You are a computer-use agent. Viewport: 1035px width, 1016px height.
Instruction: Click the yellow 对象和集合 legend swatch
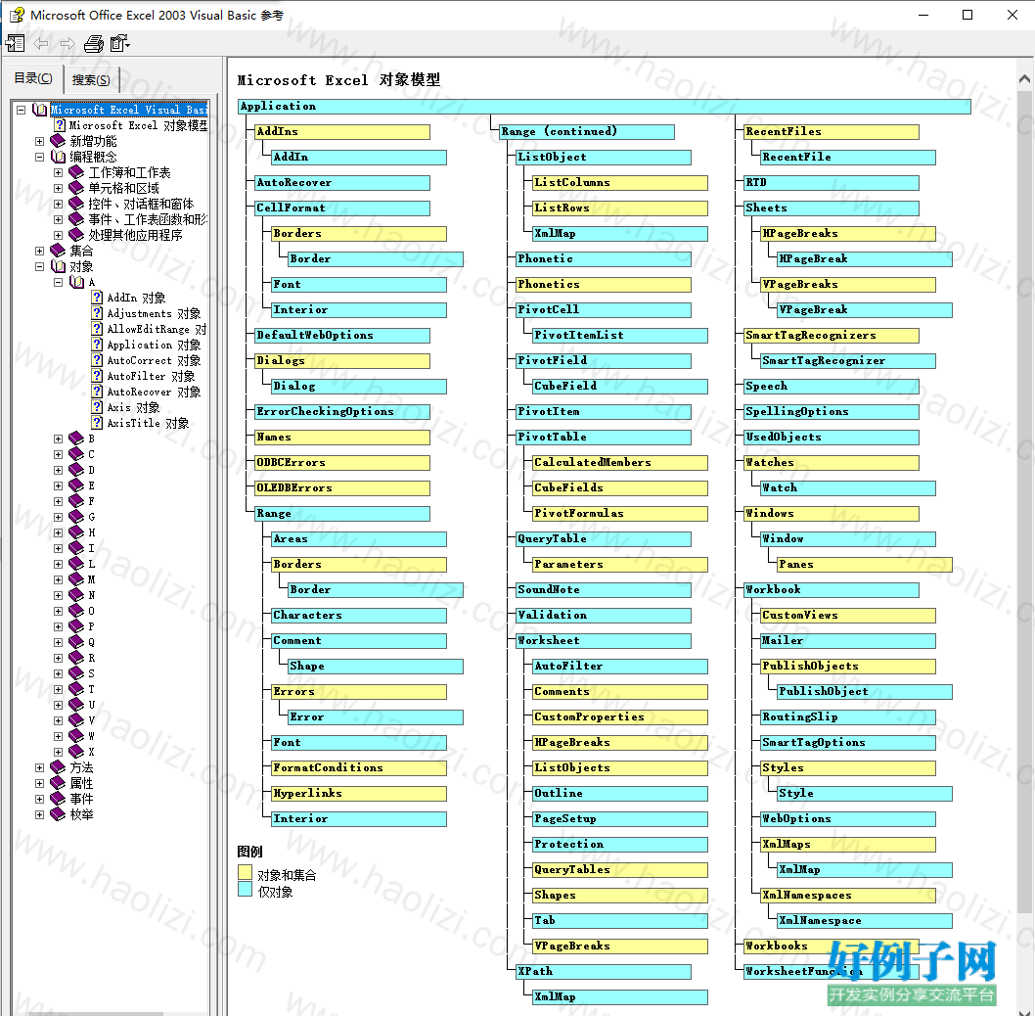tap(245, 873)
